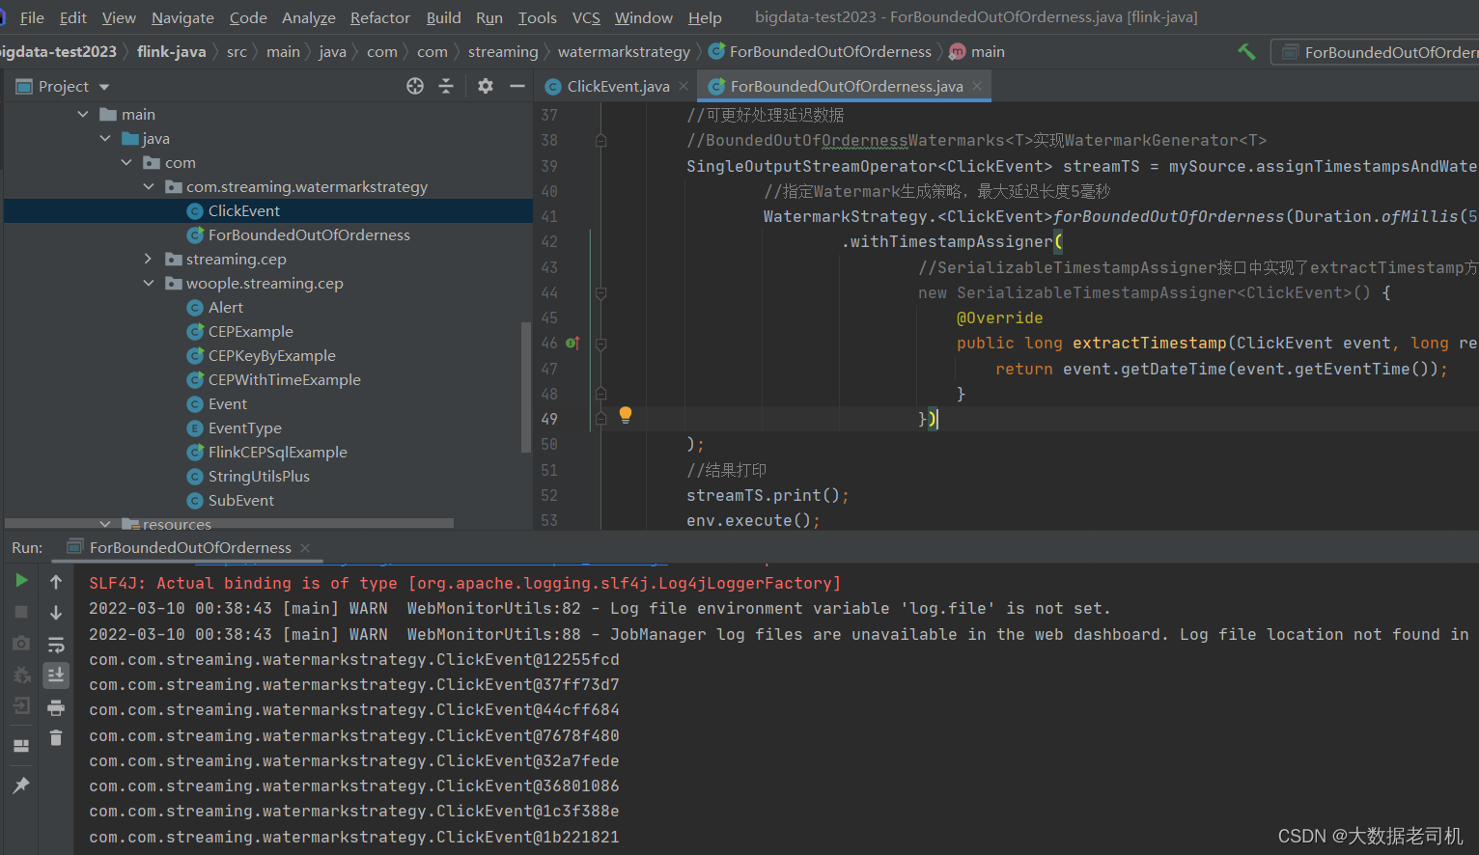1479x855 pixels.
Task: Open the Build menu
Action: click(443, 17)
